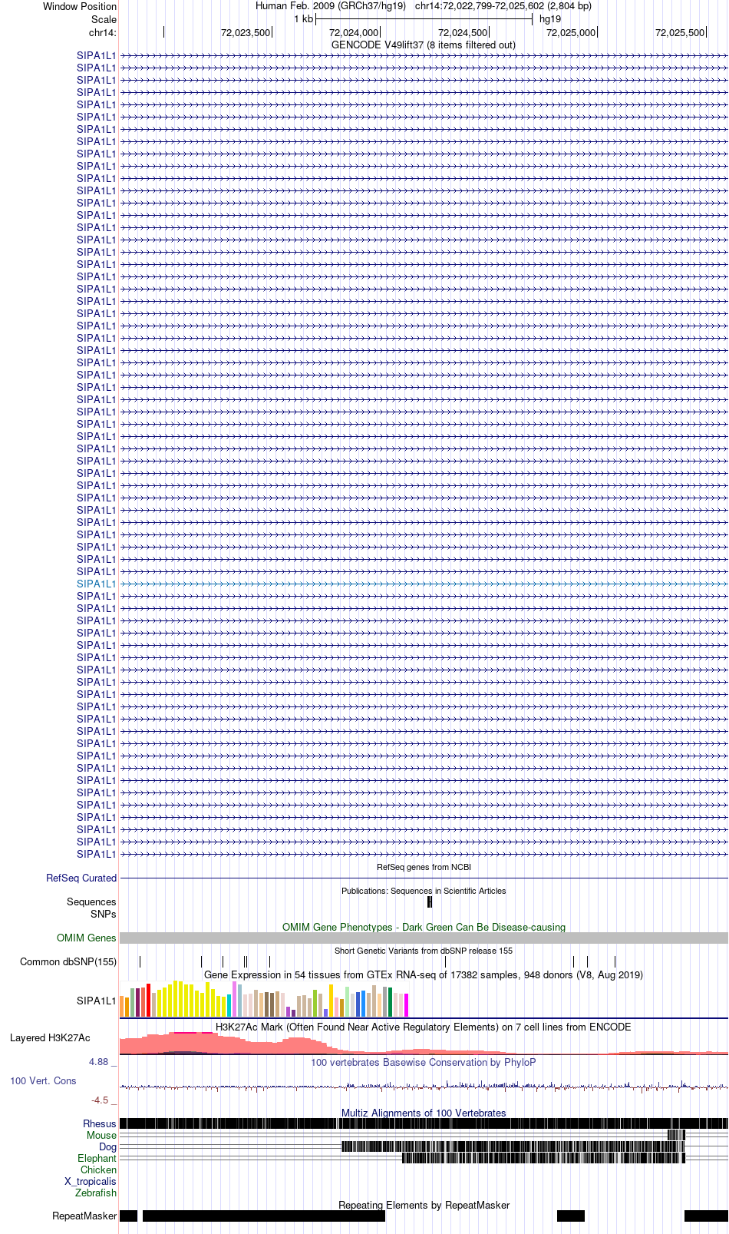Click the Rhesus alignment black bar
The image size is (729, 1234).
click(x=424, y=1123)
